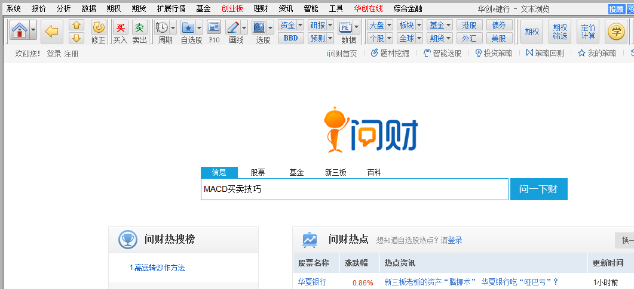Open the i问财首页 link

click(342, 53)
